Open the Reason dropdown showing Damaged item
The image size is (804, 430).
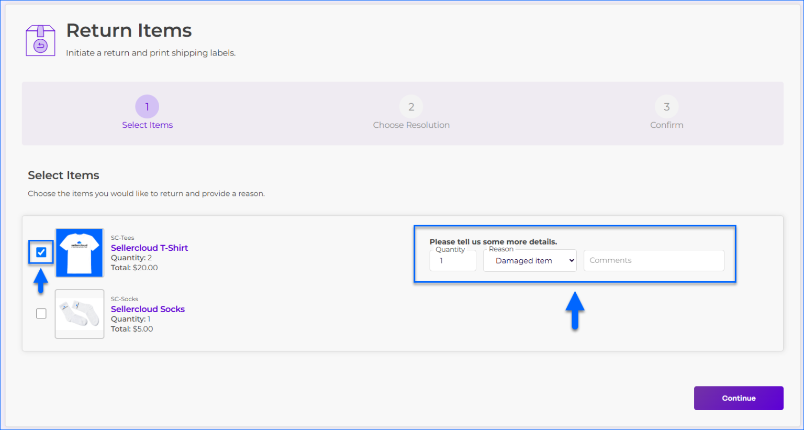click(529, 260)
